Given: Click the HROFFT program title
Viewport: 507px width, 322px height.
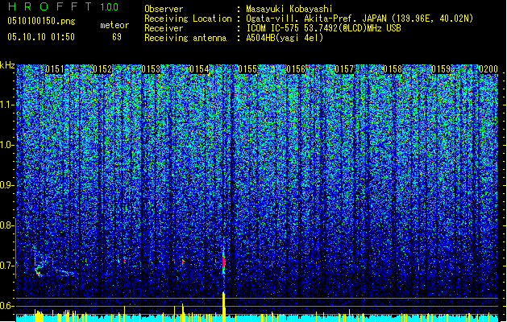Looking at the screenshot, I should pos(51,6).
